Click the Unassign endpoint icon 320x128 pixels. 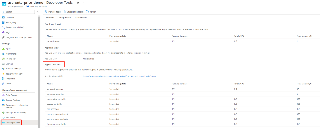click(x=64, y=12)
